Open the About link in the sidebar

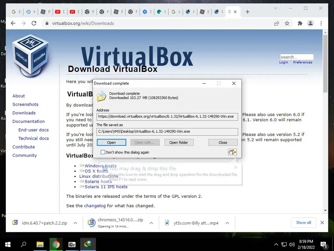click(19, 96)
